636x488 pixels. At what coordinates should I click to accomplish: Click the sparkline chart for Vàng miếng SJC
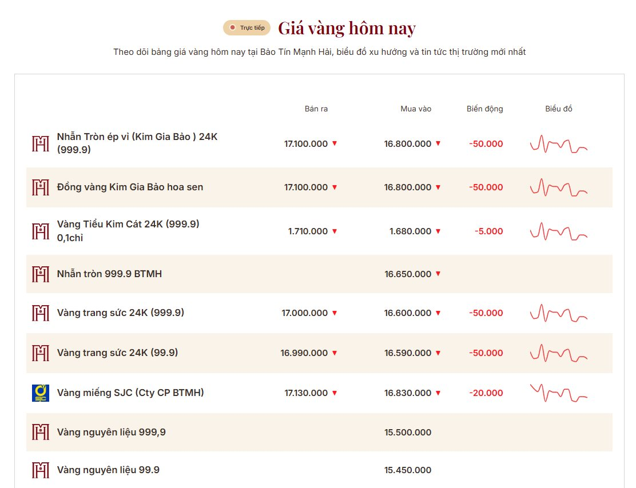pos(559,393)
